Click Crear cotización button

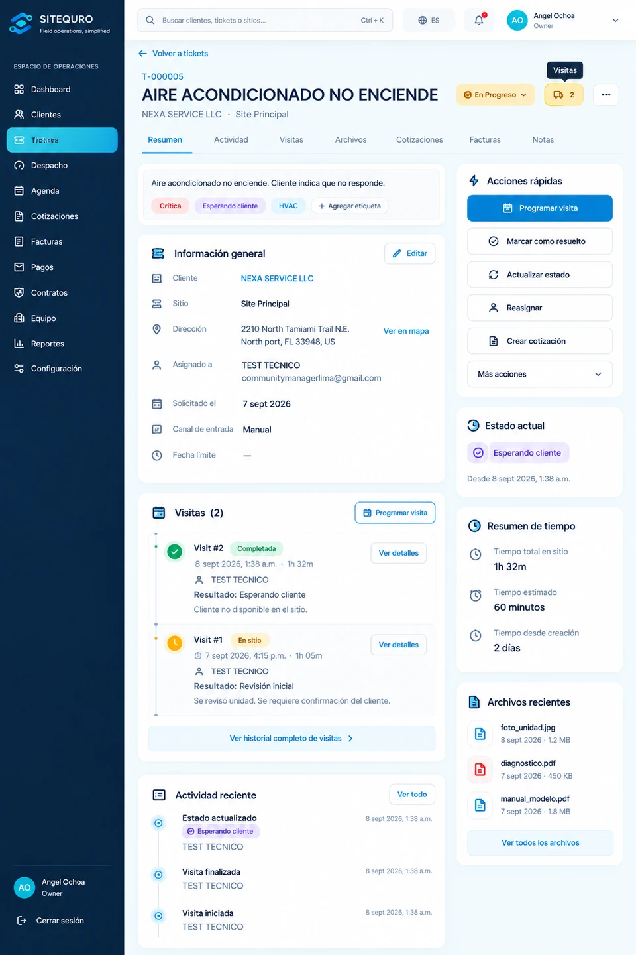tap(540, 341)
